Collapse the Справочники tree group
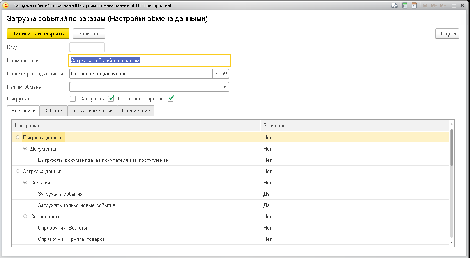The width and height of the screenshot is (470, 258). 25,216
